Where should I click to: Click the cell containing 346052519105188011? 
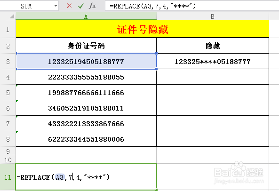[x=86, y=108]
